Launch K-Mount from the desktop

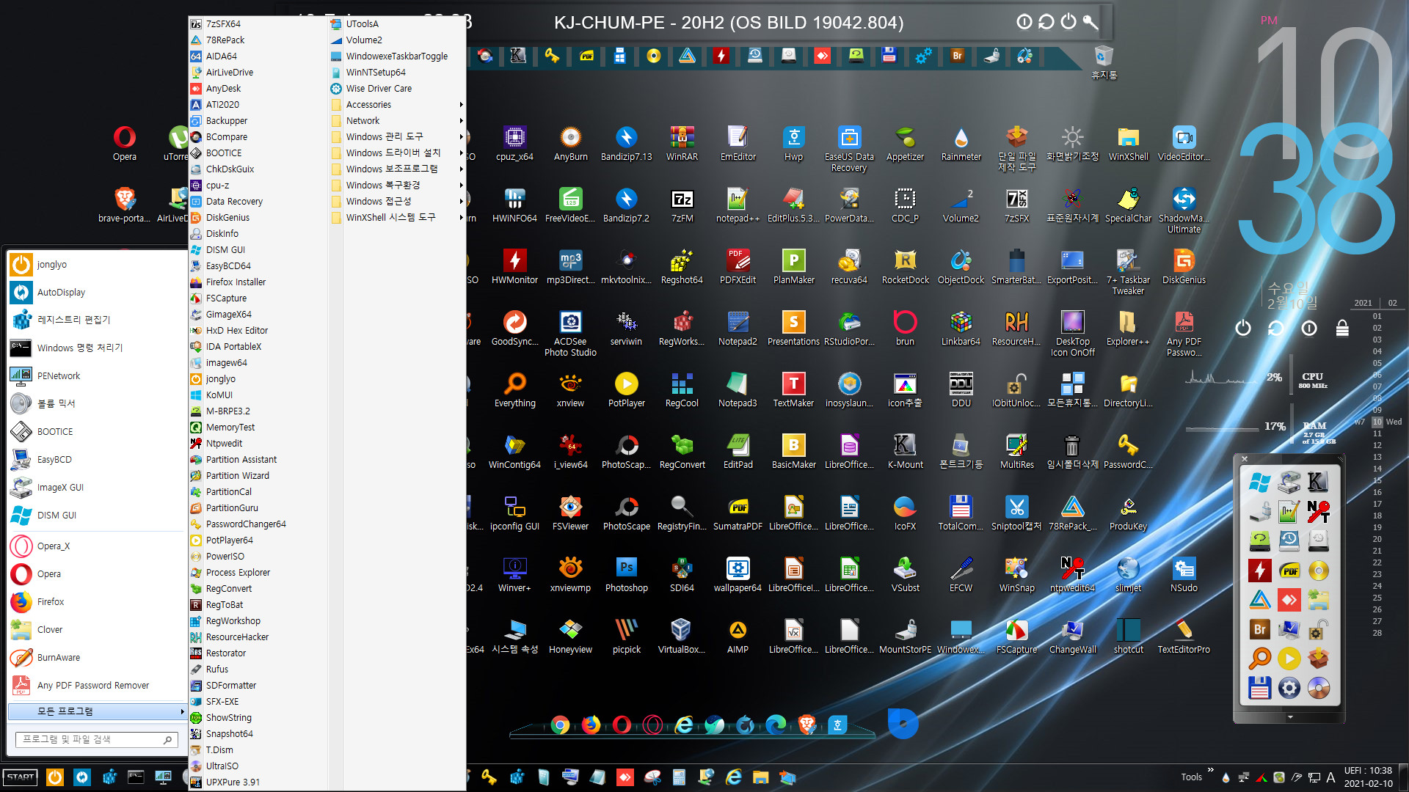[x=905, y=451]
